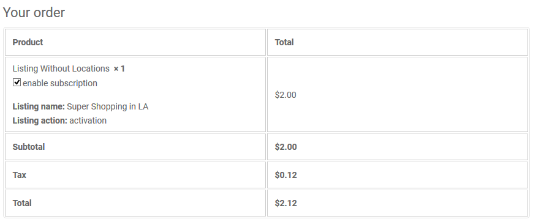
Task: Click the product line price $2.00
Action: tap(285, 95)
